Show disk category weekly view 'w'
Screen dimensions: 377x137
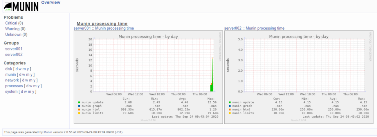pyautogui.click(x=20, y=69)
